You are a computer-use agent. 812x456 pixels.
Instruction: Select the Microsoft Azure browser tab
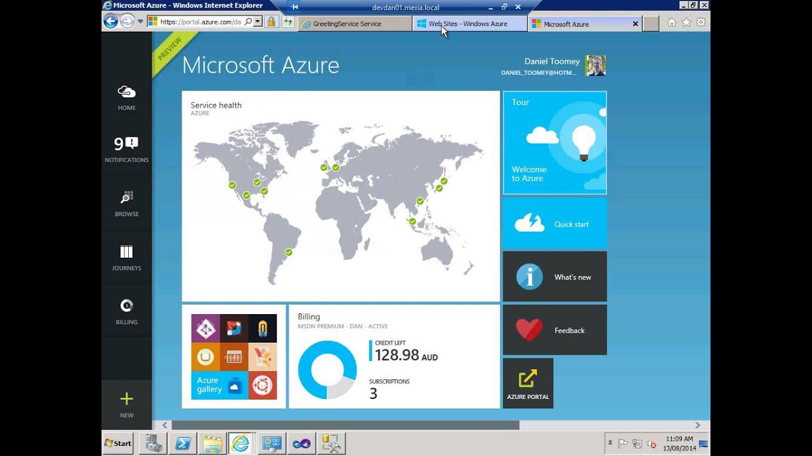click(x=585, y=24)
